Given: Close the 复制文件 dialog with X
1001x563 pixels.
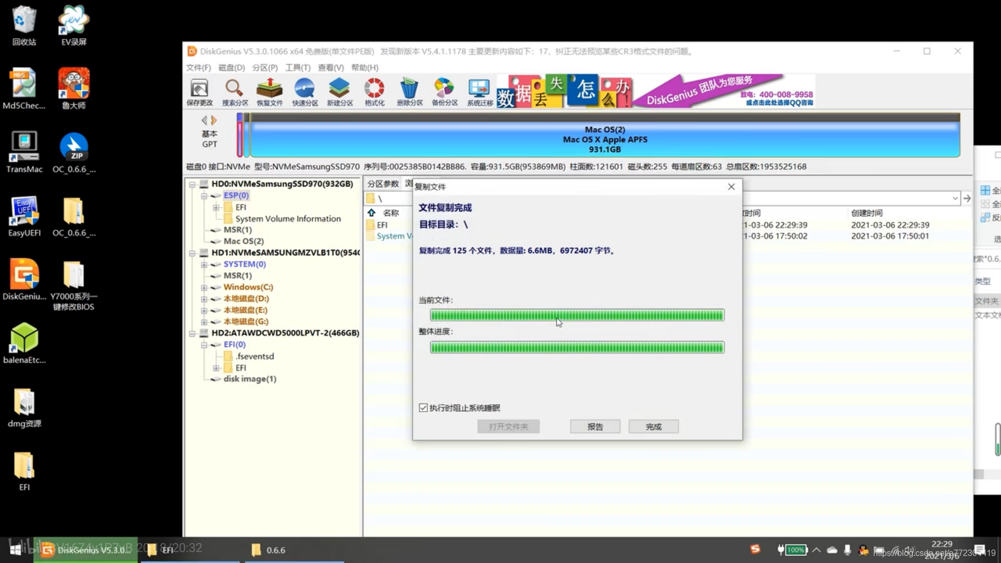Looking at the screenshot, I should coord(731,187).
